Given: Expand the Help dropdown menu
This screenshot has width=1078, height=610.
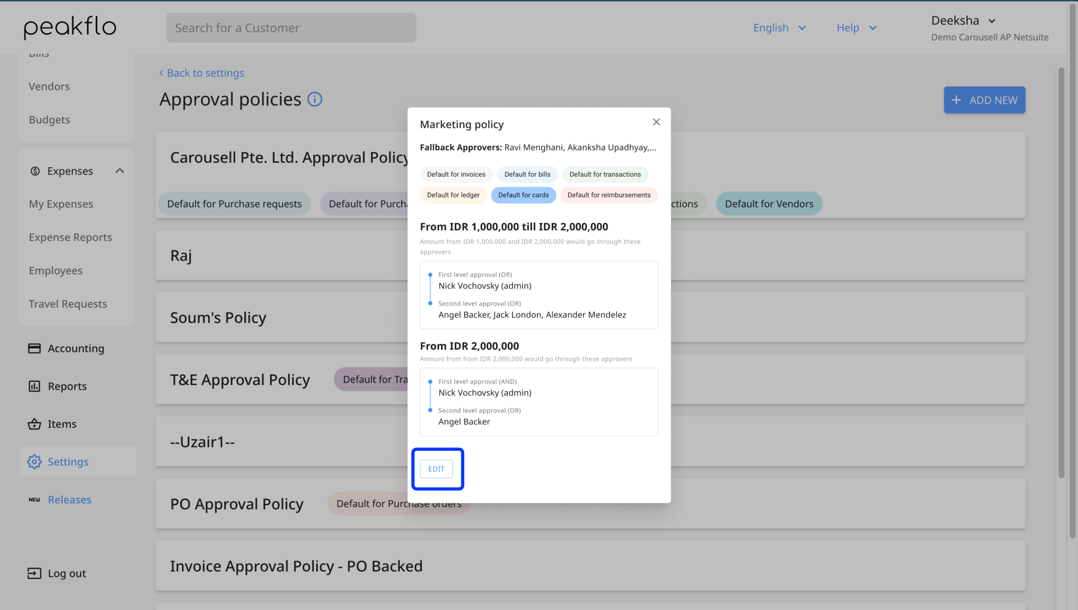Looking at the screenshot, I should (856, 28).
